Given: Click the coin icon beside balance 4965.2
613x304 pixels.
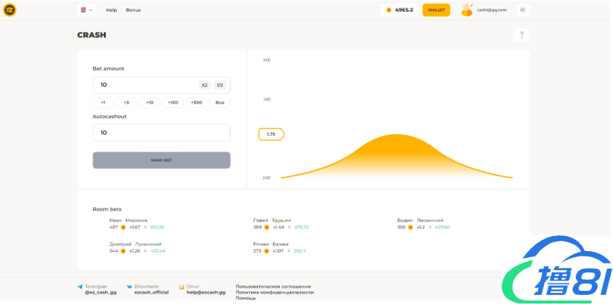Looking at the screenshot, I should click(389, 10).
